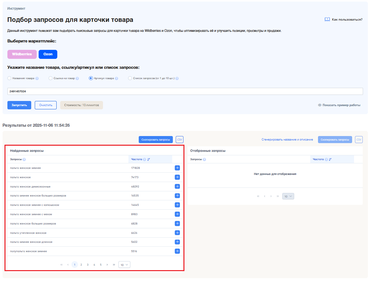
Task: Add "пальто женское демисезонные" using plus icon
Action: pyautogui.click(x=177, y=187)
